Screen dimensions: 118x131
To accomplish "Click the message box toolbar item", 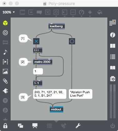I will [x=31, y=12].
